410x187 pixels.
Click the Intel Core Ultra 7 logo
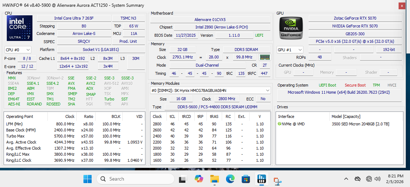20,28
